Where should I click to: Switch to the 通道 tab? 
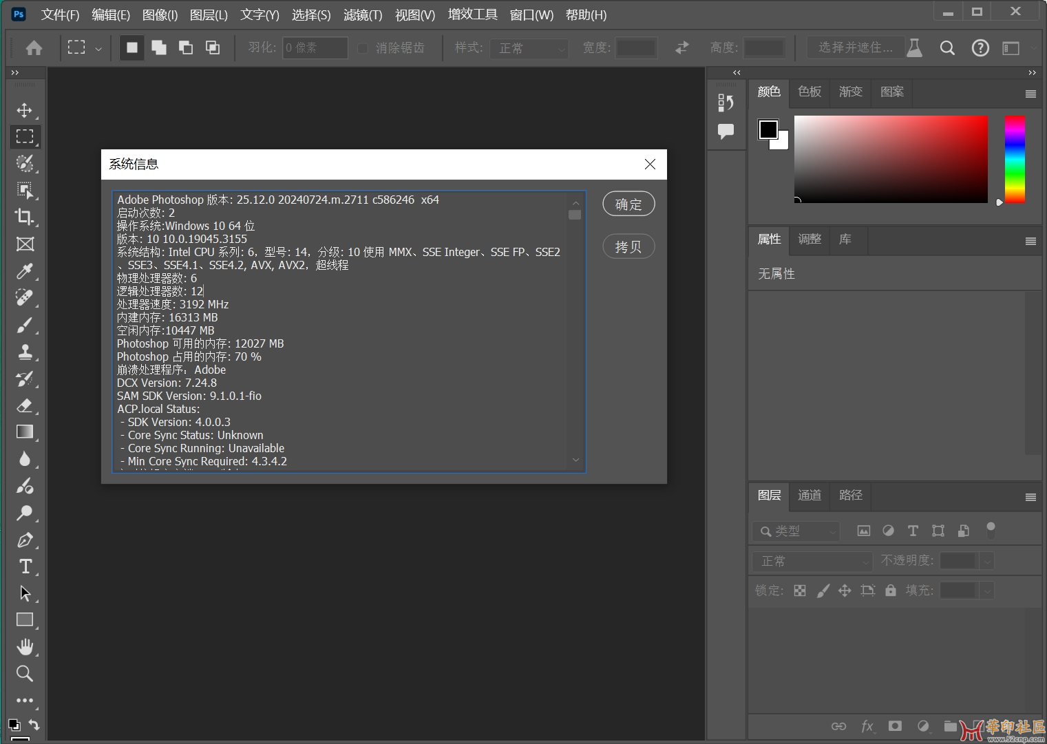click(x=810, y=495)
